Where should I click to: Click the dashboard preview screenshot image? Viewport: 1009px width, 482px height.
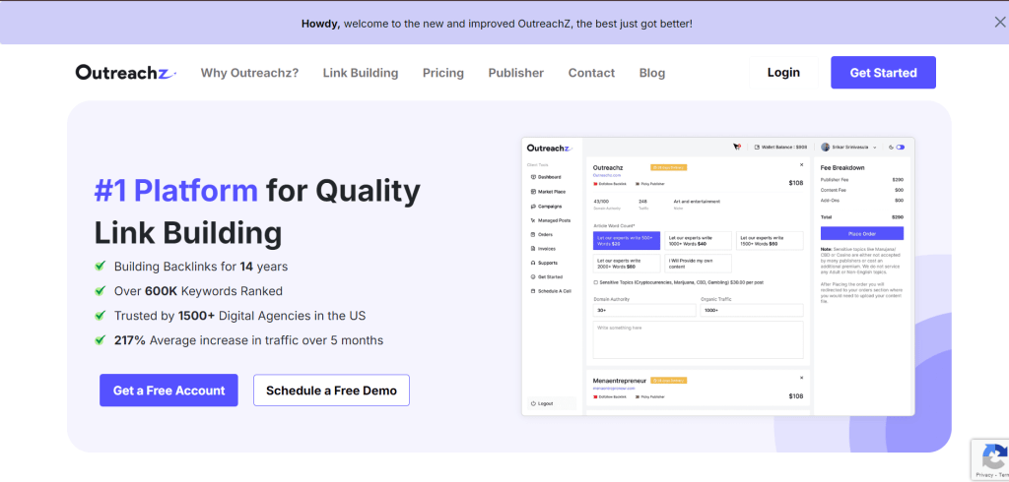point(717,276)
